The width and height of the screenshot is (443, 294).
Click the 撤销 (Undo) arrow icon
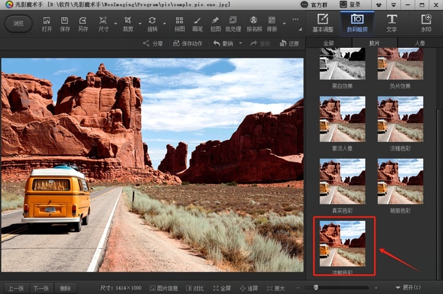tap(217, 43)
